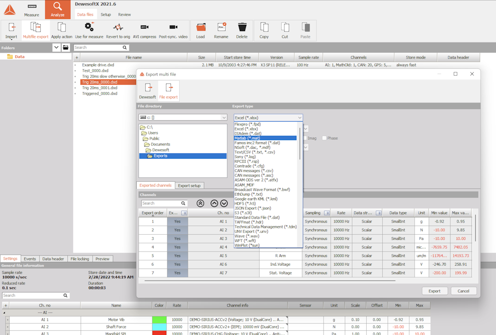Viewport: 496px width, 335px height.
Task: Click the red color swatch for AI 3
Action: pos(159,333)
